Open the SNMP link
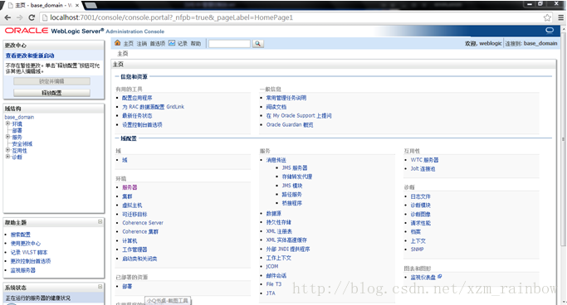567x305 pixels. (x=417, y=249)
